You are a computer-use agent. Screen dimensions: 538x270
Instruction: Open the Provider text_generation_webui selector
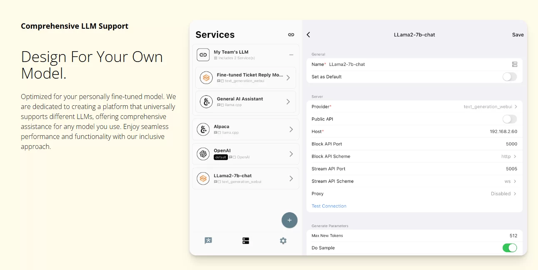pyautogui.click(x=490, y=107)
